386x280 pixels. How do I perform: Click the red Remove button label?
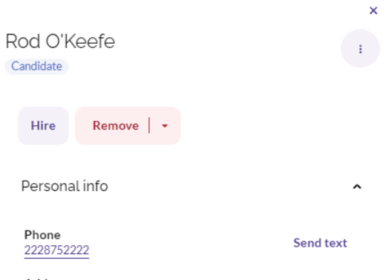coord(116,126)
